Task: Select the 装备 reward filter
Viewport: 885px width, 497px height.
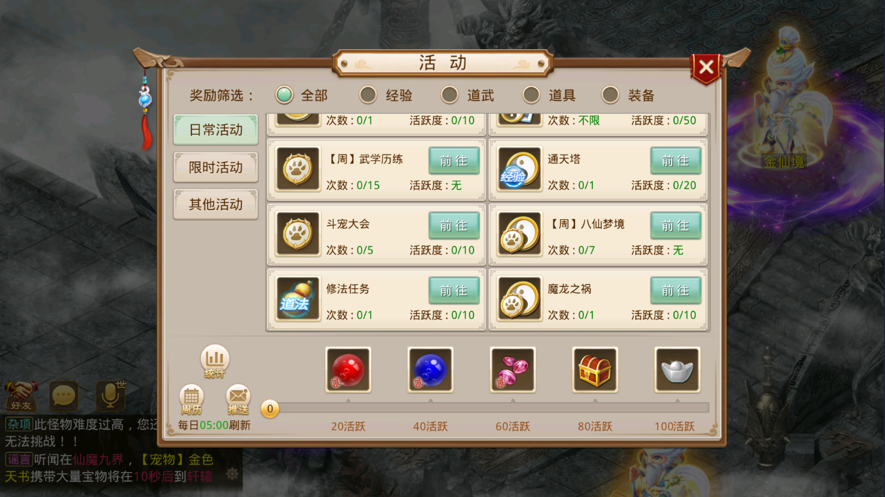Action: pyautogui.click(x=628, y=95)
